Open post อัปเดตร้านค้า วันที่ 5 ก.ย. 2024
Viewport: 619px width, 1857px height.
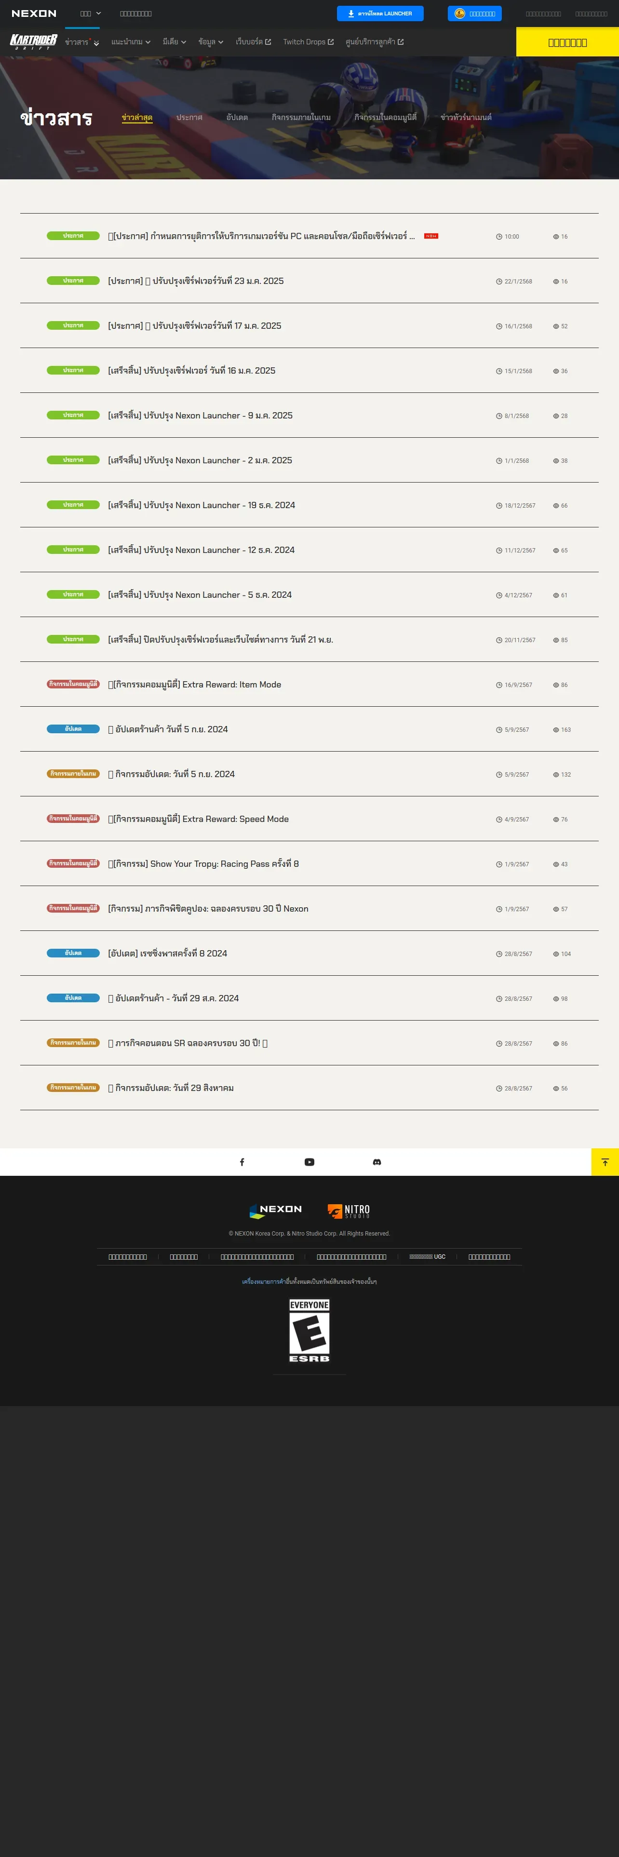168,729
